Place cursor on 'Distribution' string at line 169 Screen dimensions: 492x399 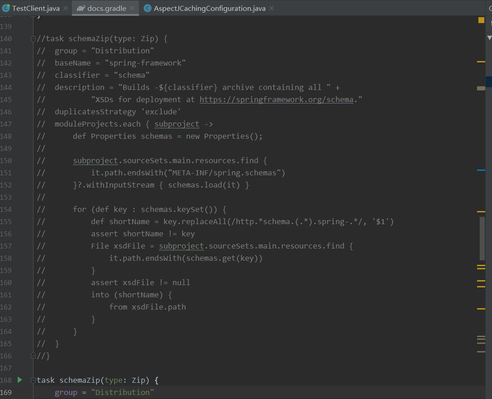click(x=122, y=392)
